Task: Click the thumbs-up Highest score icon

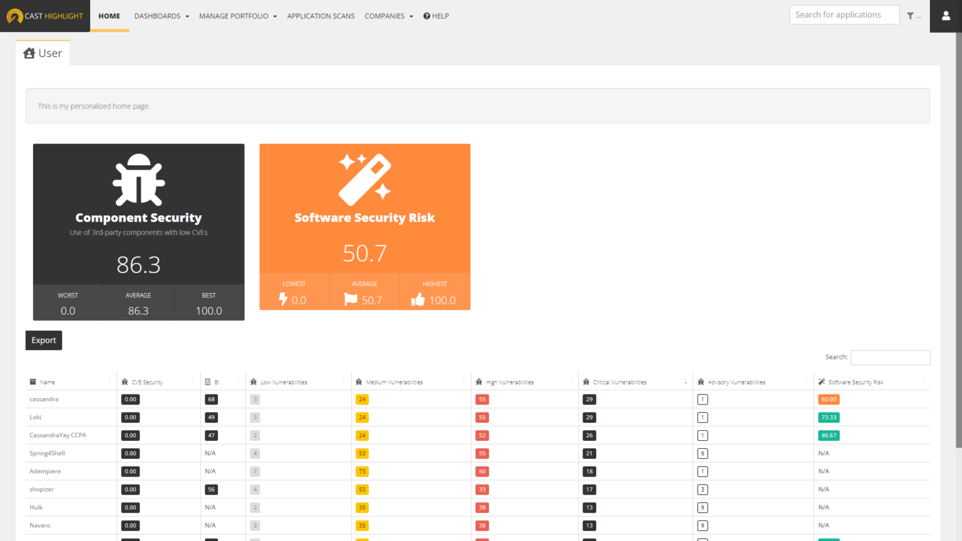Action: click(418, 300)
